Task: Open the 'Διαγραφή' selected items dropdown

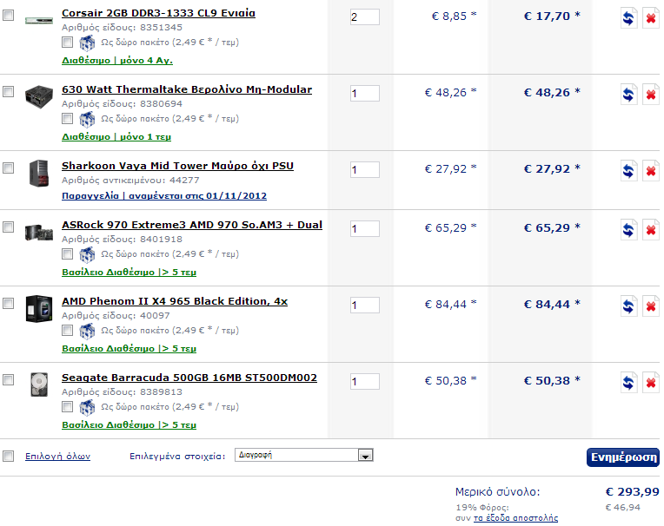Action: tap(304, 455)
